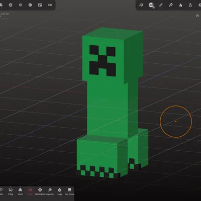Viewport: 201px width, 201px height.
Task: Open the camera settings menu
Action: coord(50,5)
